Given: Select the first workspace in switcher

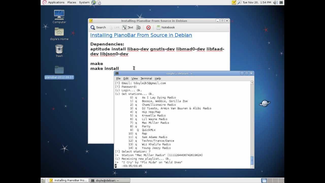Looking at the screenshot, I should [264, 180].
